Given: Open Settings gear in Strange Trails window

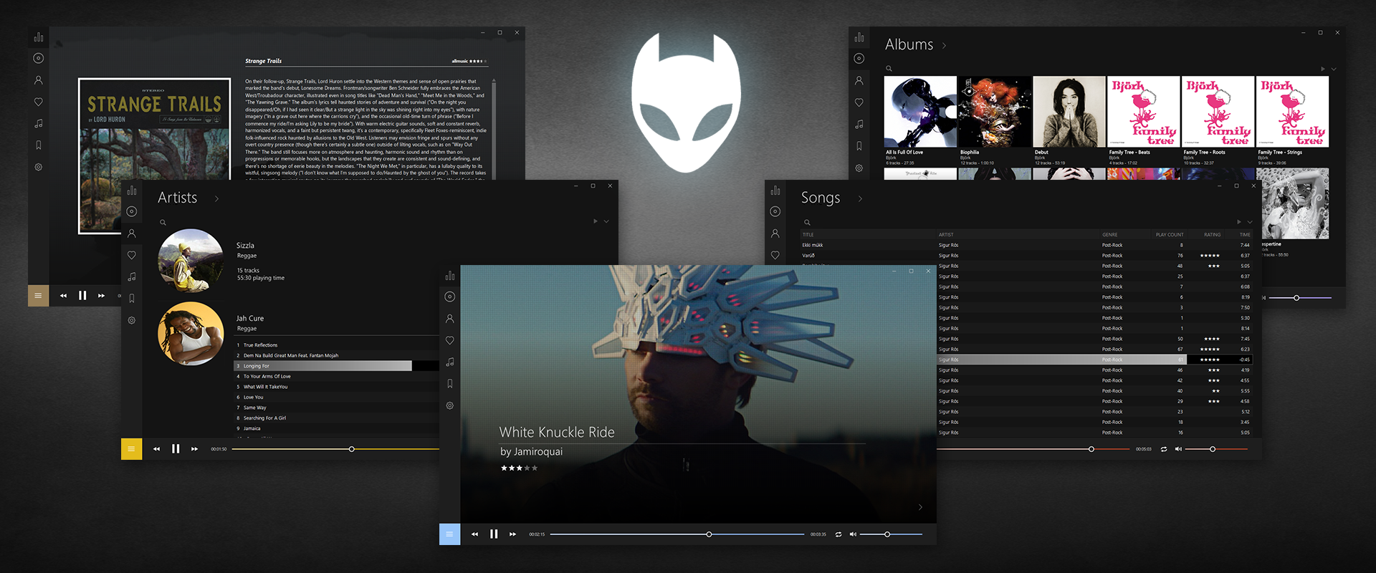Looking at the screenshot, I should (x=38, y=167).
